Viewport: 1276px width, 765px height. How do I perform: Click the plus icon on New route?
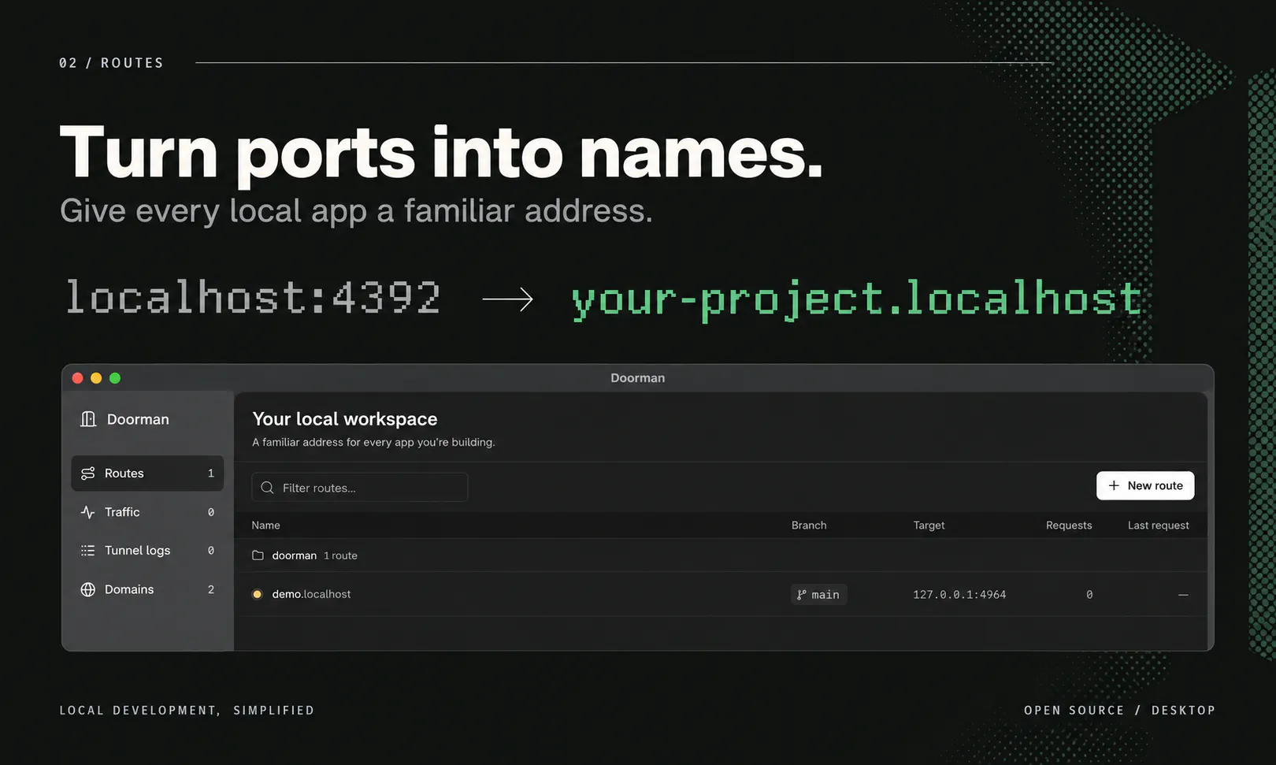1114,486
